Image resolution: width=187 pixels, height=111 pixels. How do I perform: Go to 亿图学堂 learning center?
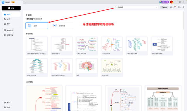point(11,35)
